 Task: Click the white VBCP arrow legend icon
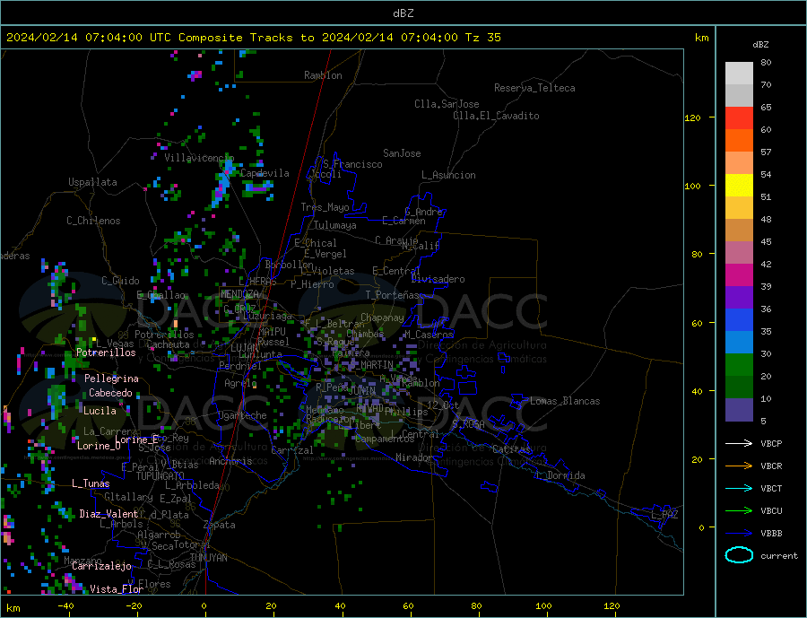tap(739, 443)
